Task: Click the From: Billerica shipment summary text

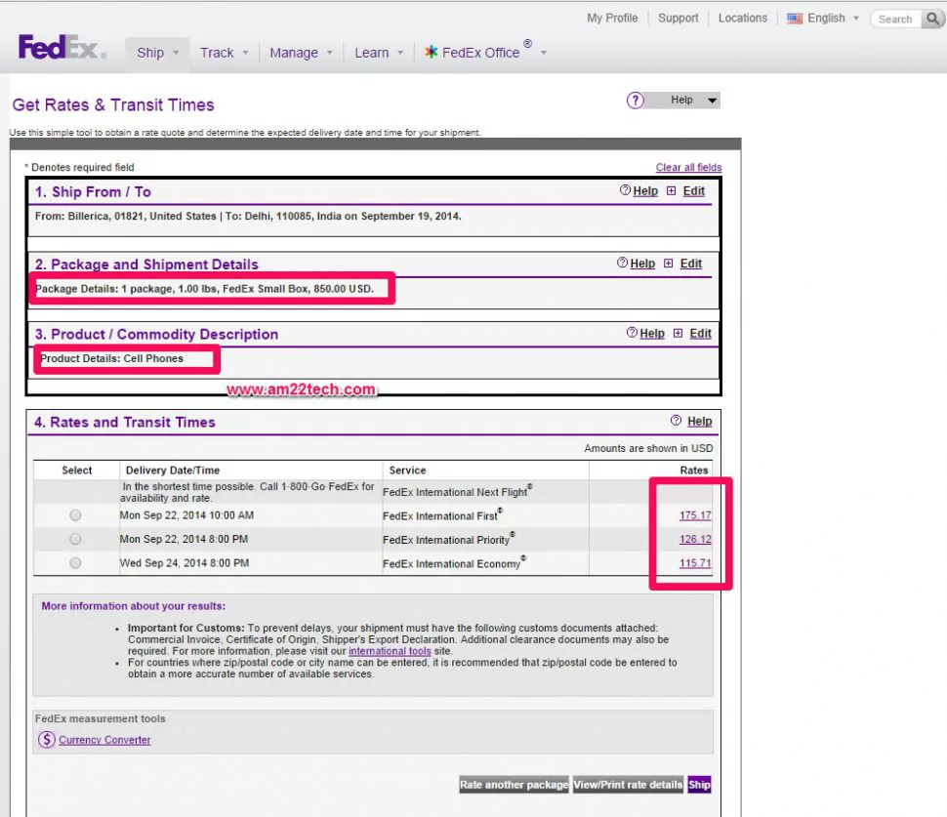Action: (248, 216)
